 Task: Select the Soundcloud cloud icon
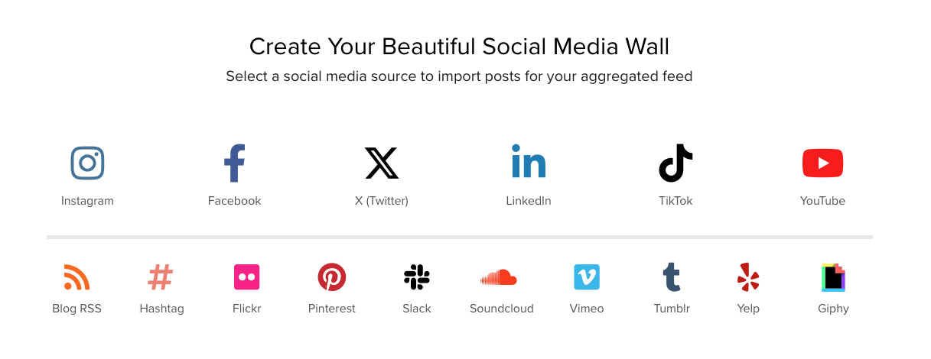tap(499, 277)
